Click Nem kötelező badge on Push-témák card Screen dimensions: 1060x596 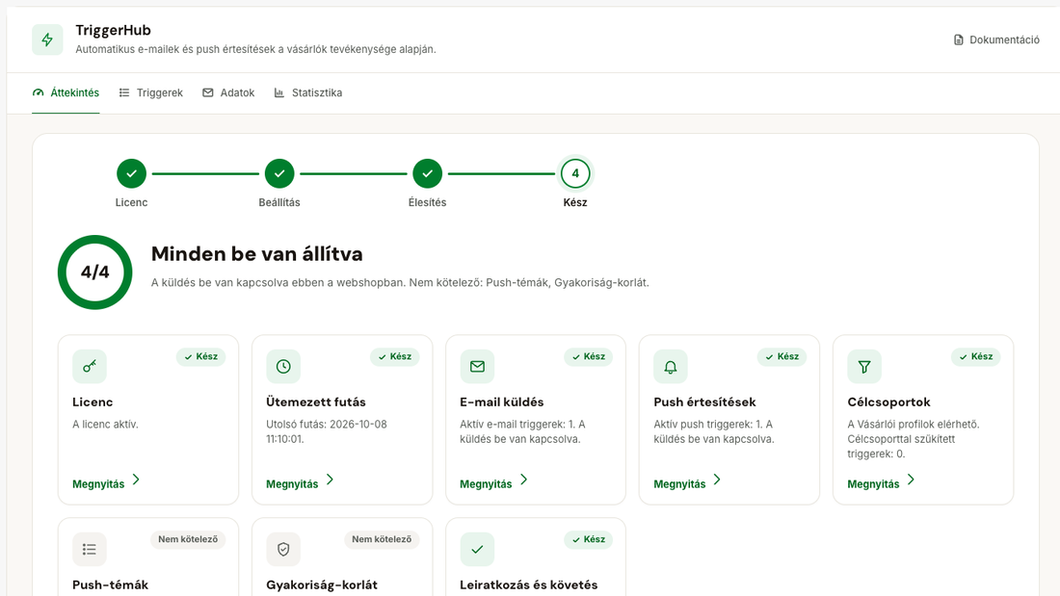(x=188, y=539)
